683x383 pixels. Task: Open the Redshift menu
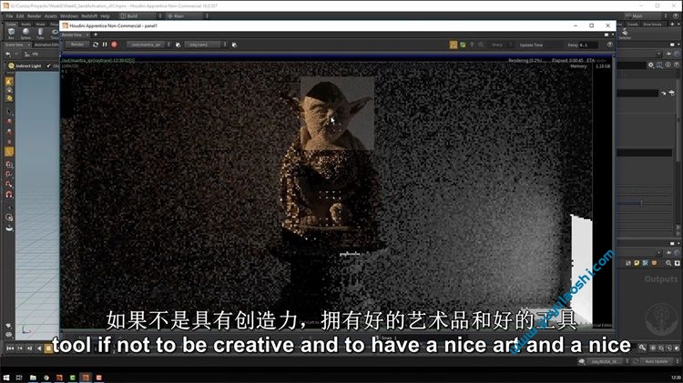[x=89, y=16]
